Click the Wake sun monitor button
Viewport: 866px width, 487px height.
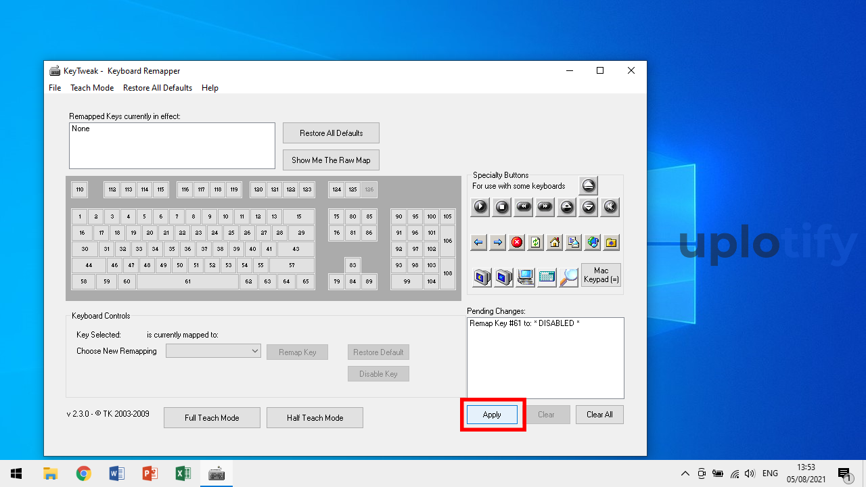click(503, 277)
